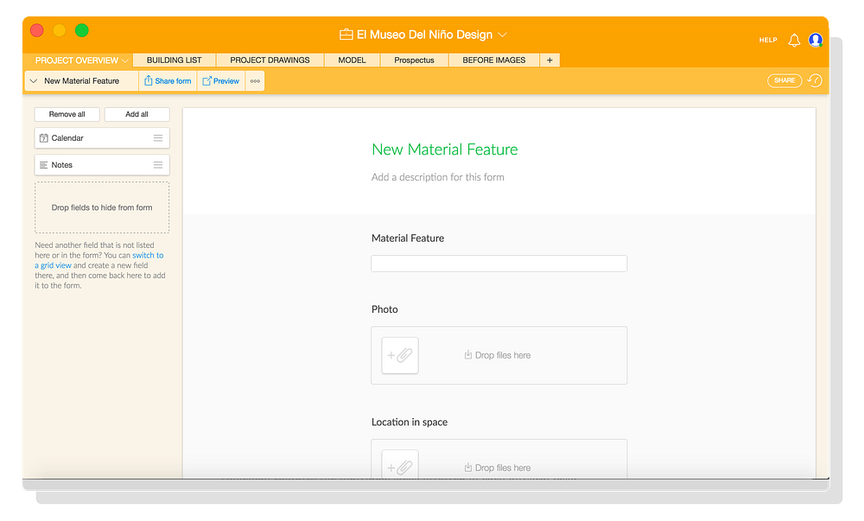864x521 pixels.
Task: Open the notifications bell
Action: [794, 41]
